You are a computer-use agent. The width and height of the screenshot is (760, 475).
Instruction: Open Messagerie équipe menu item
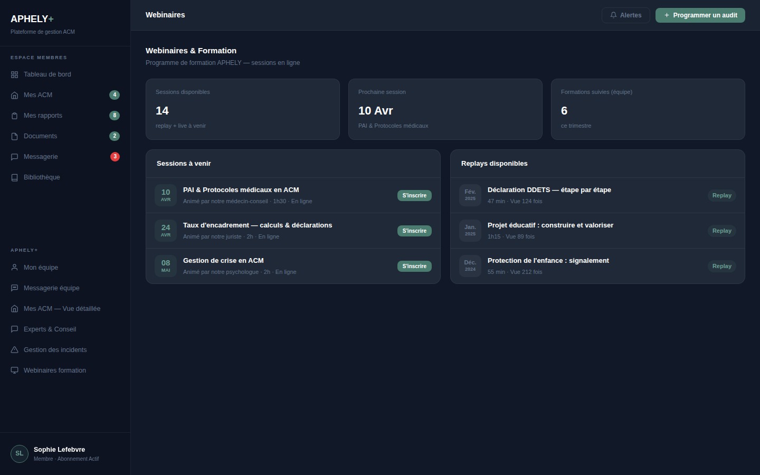coord(51,288)
